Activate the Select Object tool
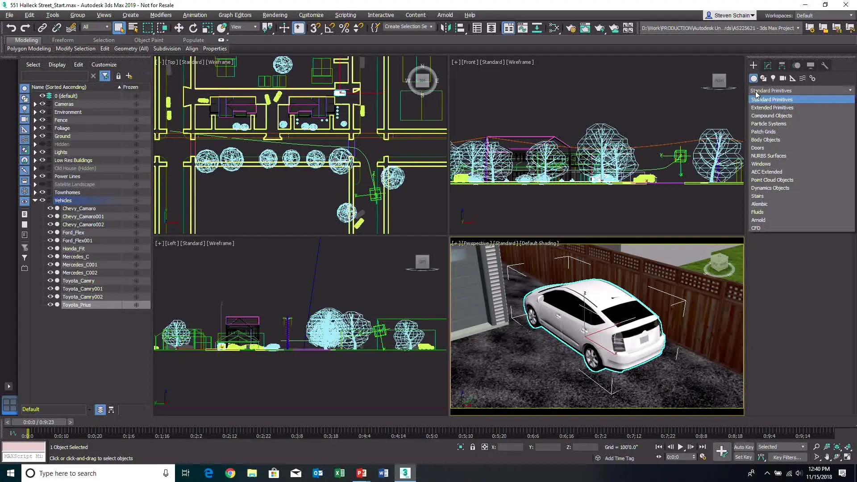Screen dimensions: 857x482 [x=119, y=28]
